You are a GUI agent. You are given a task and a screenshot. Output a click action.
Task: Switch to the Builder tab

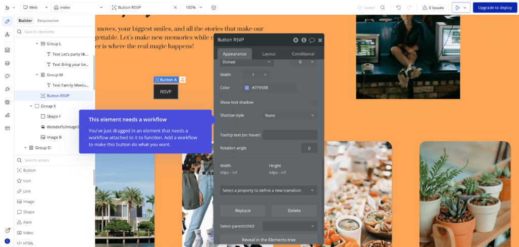(25, 21)
